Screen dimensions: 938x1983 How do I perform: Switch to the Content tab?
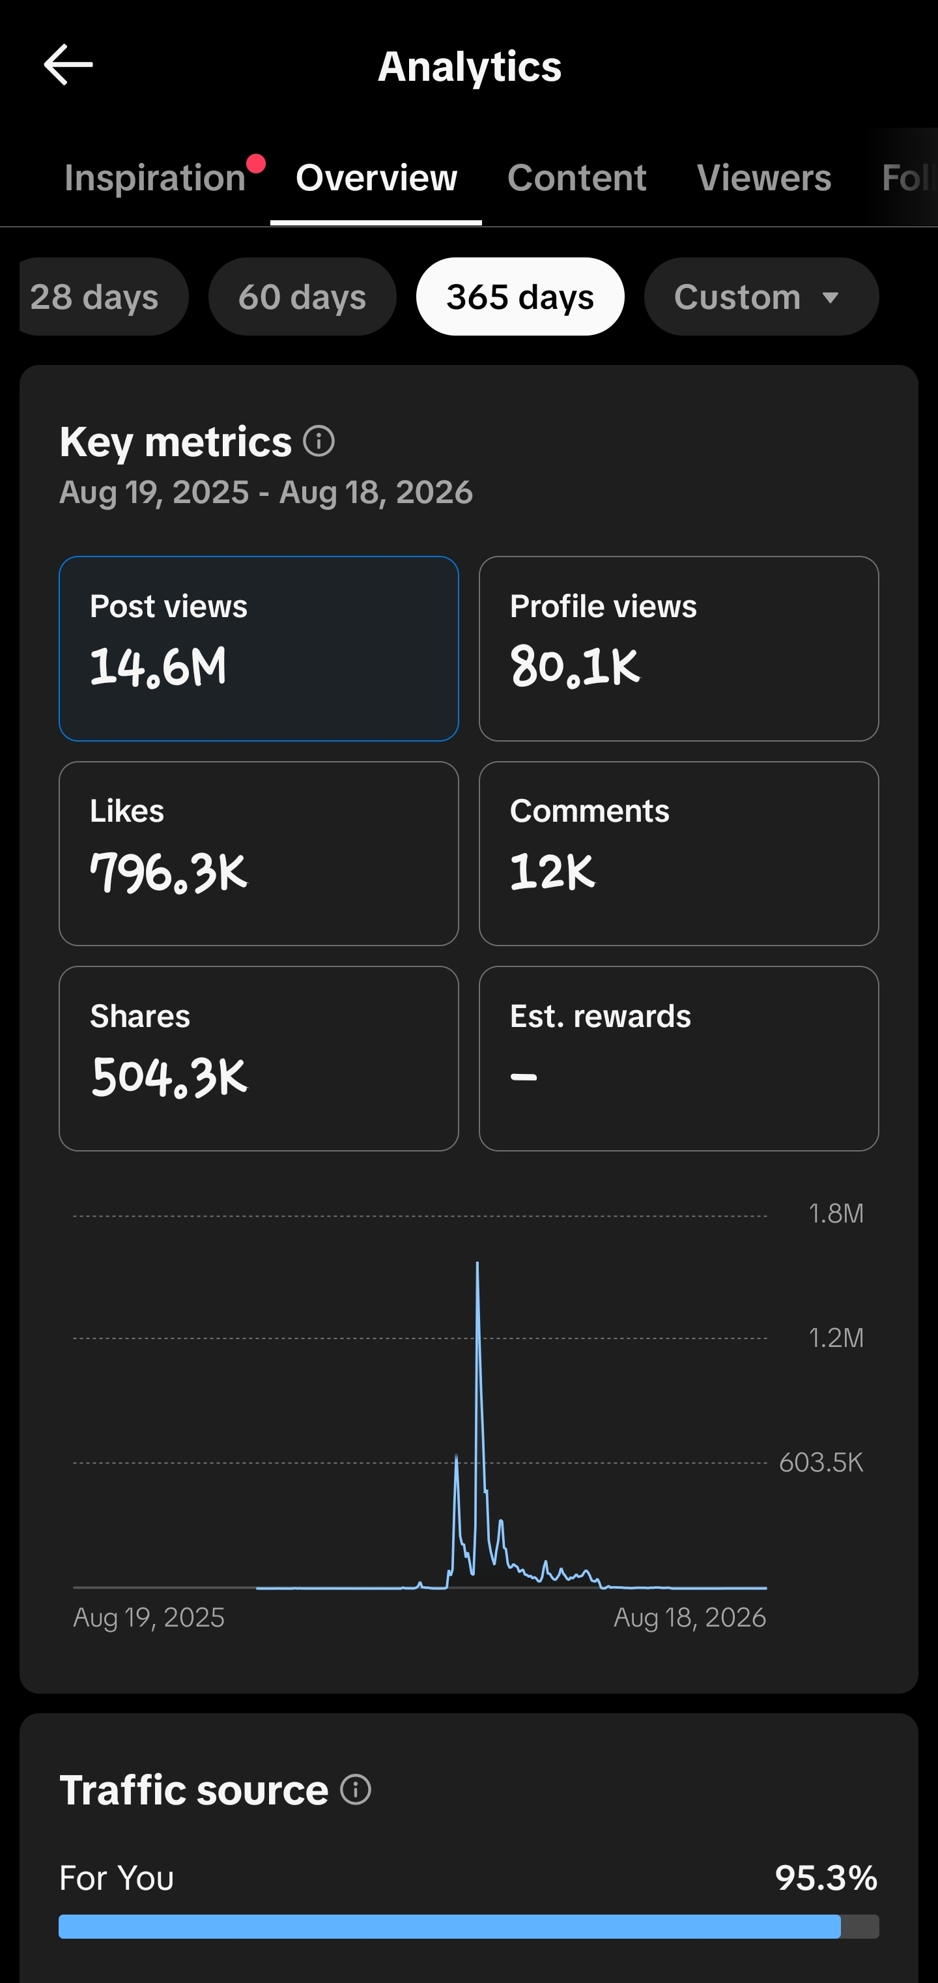pyautogui.click(x=577, y=178)
